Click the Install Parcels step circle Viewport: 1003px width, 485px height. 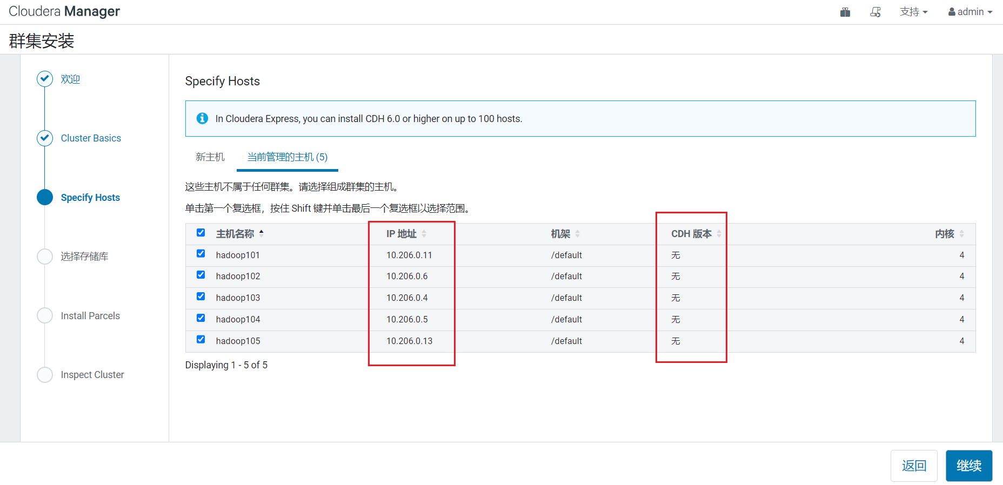point(45,315)
